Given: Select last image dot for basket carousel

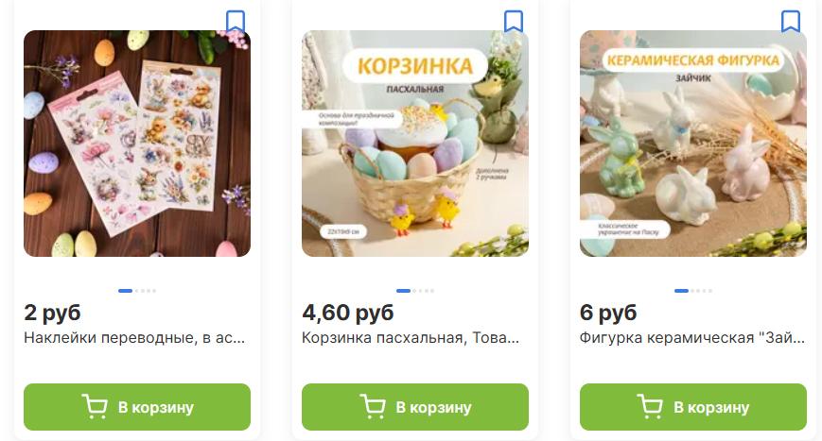Looking at the screenshot, I should pos(432,291).
